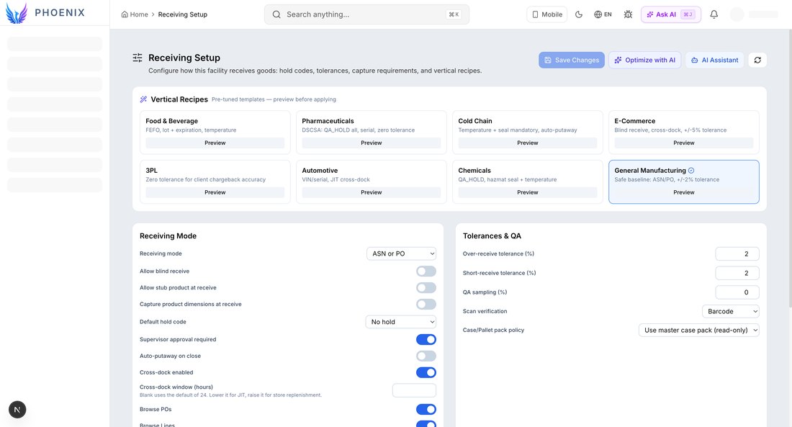Open the language globe EN selector
792x427 pixels.
coord(603,14)
